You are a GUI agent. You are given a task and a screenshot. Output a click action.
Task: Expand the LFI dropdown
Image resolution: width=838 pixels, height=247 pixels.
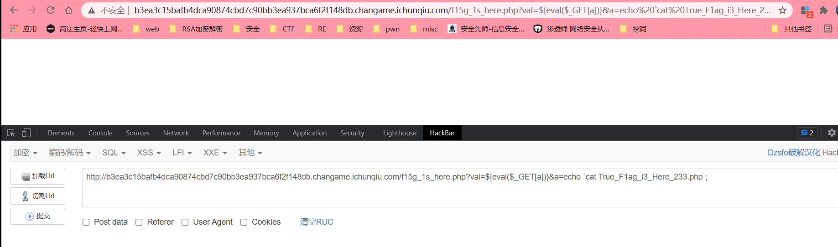[182, 153]
